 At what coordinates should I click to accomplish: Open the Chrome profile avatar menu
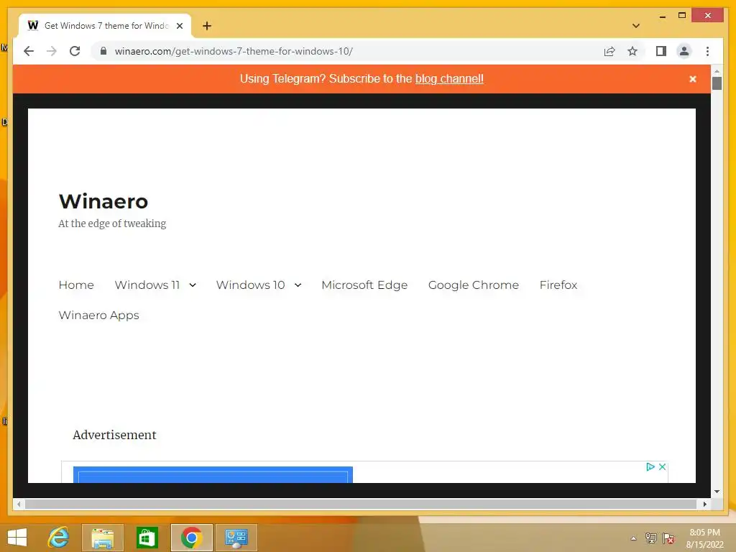684,51
